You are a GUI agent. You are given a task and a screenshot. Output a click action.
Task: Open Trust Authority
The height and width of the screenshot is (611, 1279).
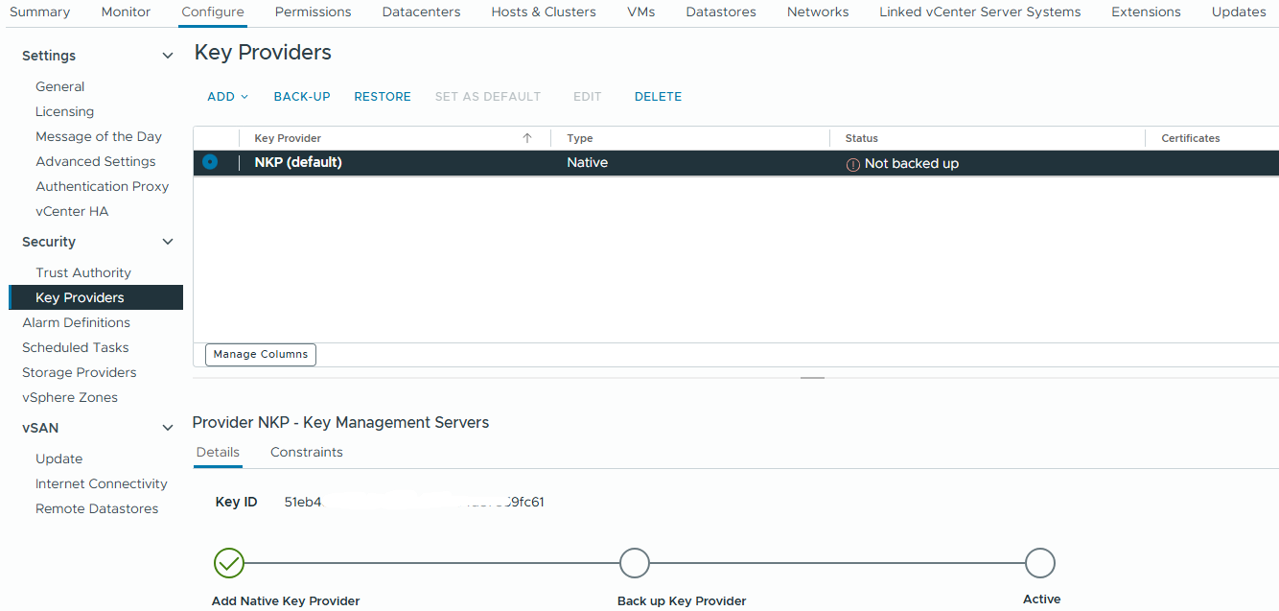pos(83,272)
